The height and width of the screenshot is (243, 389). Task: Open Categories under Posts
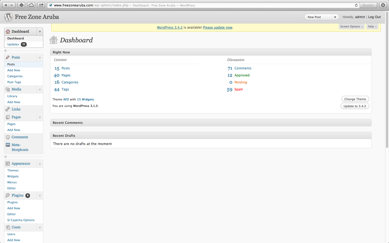tap(15, 76)
